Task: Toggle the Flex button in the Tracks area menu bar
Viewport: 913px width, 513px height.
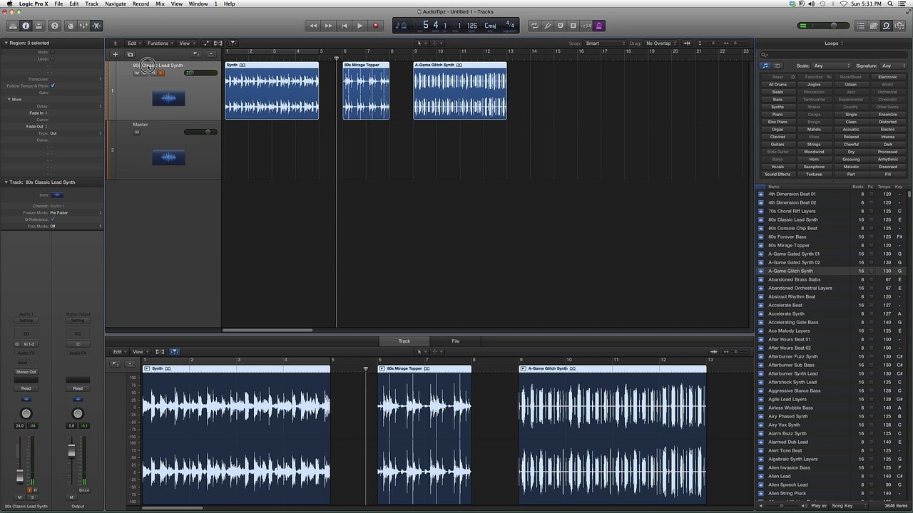Action: click(218, 43)
